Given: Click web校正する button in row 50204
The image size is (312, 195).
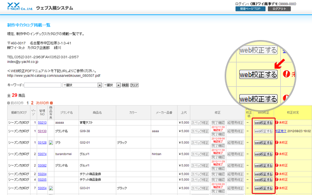Looking at the screenshot, I should tap(264, 174).
